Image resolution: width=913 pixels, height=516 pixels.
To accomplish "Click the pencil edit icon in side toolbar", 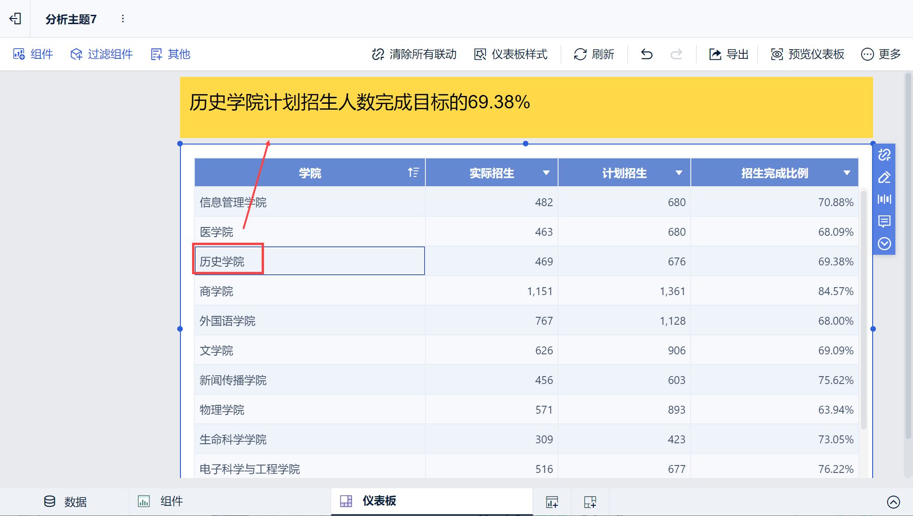I will (x=884, y=177).
